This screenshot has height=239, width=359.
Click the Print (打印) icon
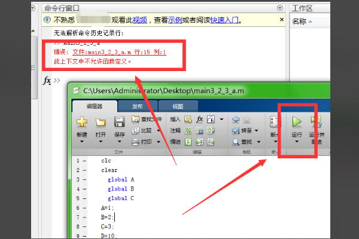136,142
